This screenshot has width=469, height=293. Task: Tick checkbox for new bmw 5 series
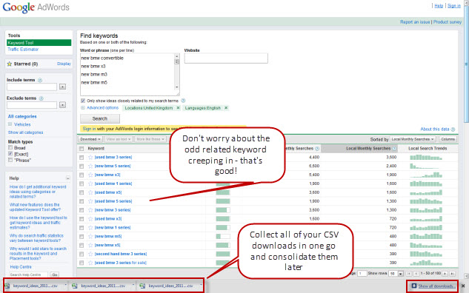pyautogui.click(x=82, y=166)
